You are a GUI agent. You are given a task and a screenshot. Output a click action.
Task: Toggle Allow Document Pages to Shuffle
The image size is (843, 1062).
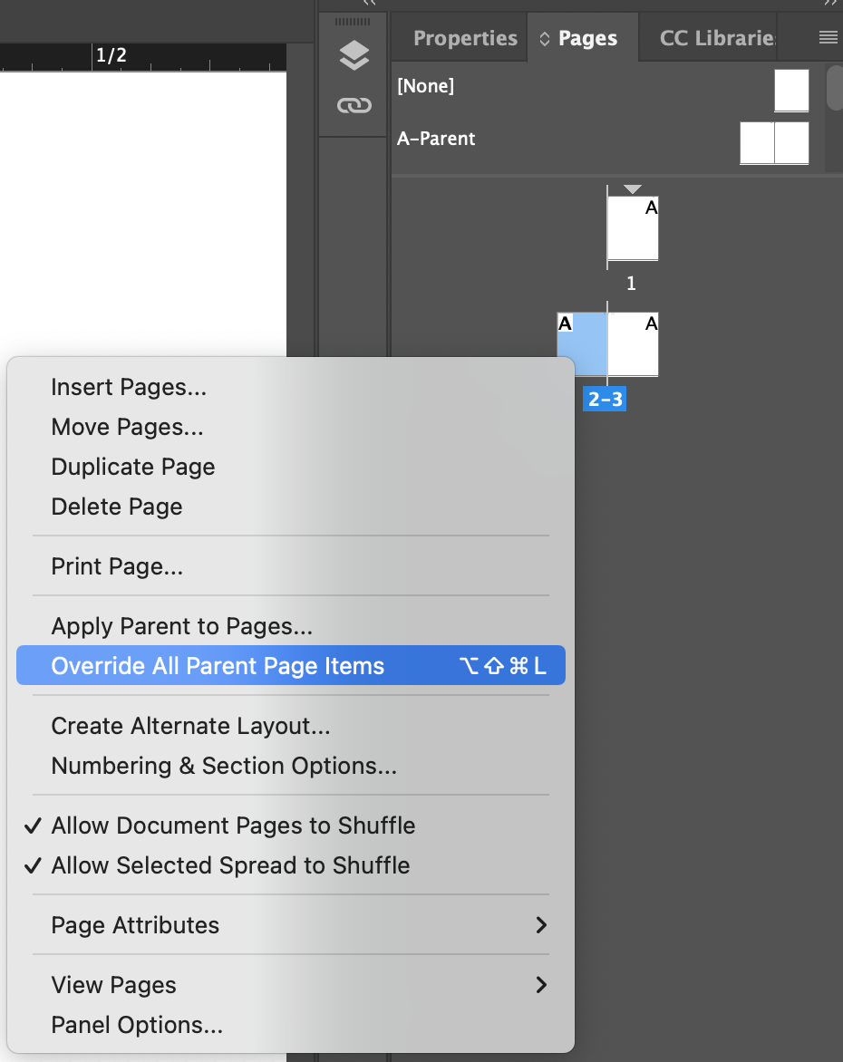tap(233, 825)
